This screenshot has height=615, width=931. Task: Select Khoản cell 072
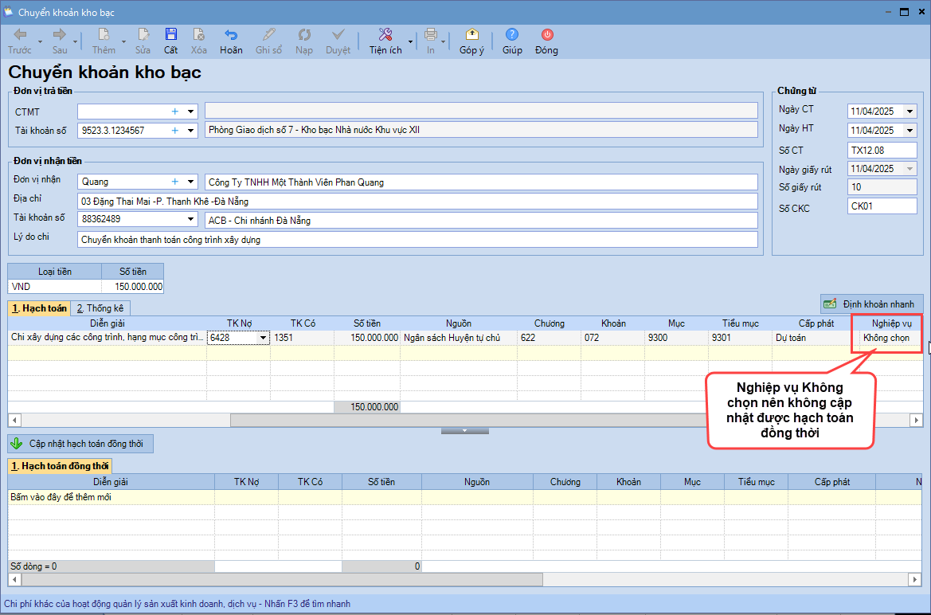612,338
